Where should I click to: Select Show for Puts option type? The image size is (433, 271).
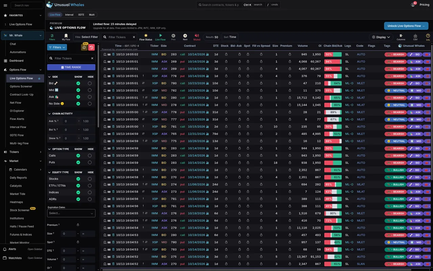(x=78, y=162)
